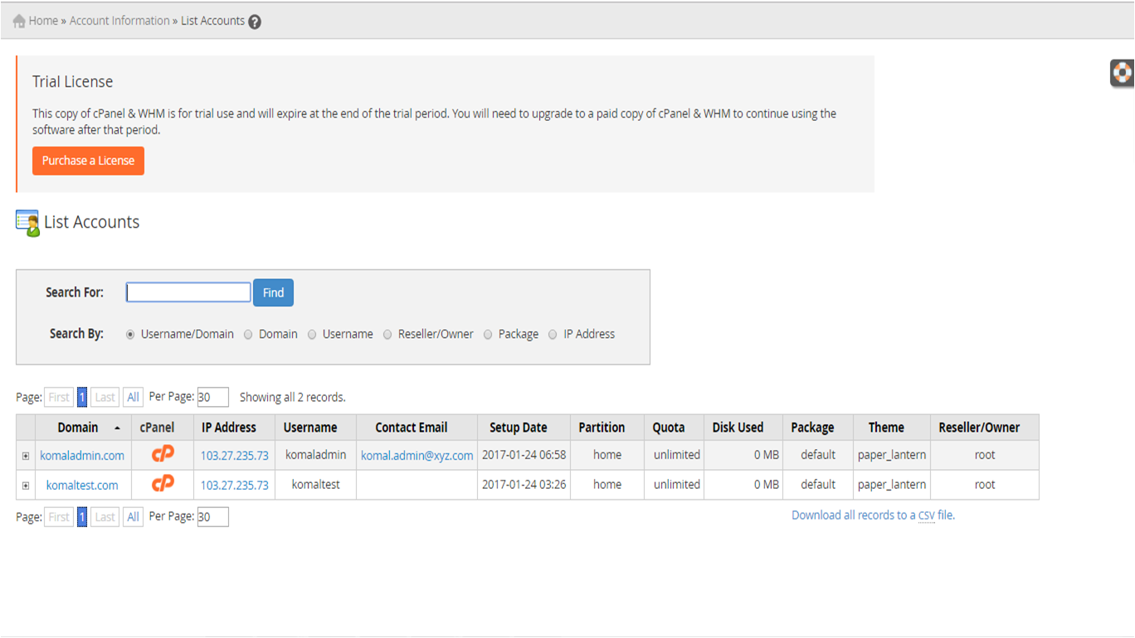
Task: Click the Find button
Action: click(x=273, y=292)
